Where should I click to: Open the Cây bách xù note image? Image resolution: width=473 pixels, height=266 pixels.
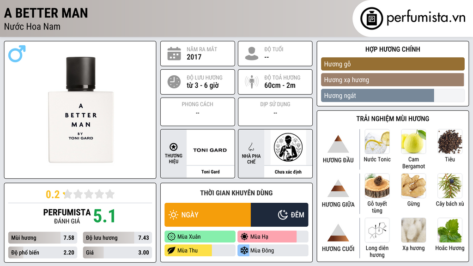coord(450,186)
